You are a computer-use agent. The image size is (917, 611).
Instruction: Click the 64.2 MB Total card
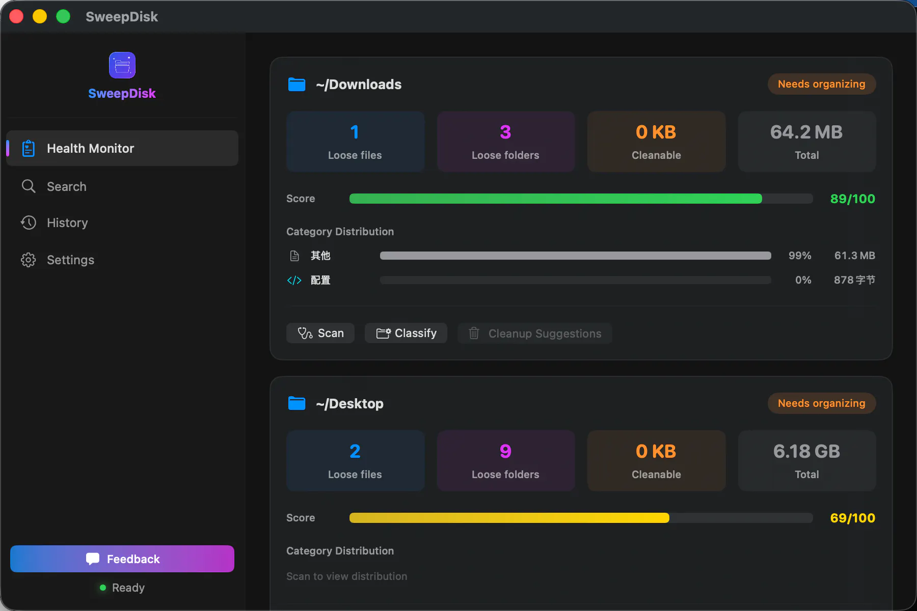807,142
